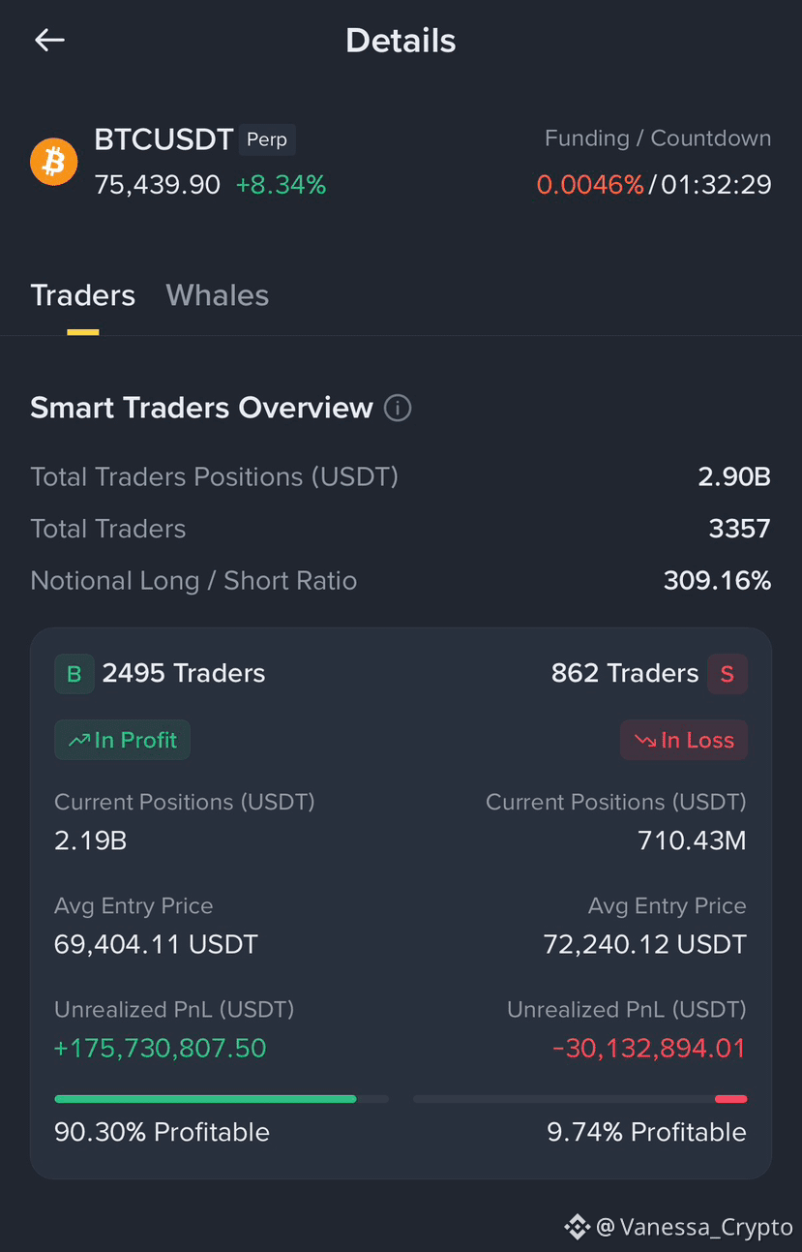
Task: Click the red S sell badge
Action: pos(728,674)
